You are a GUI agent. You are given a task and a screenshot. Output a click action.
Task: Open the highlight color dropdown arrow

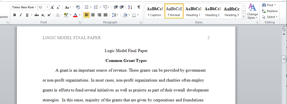pos(70,15)
